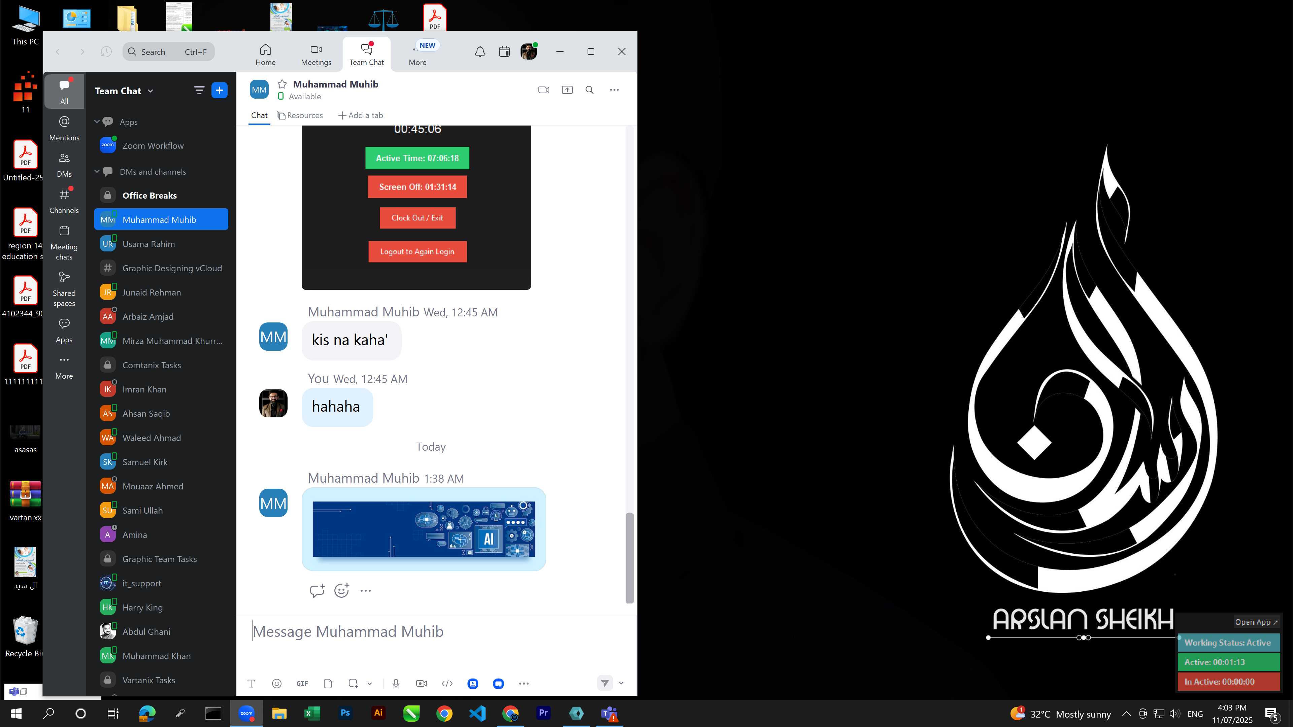
Task: Record an audio message with microphone icon
Action: click(x=396, y=683)
